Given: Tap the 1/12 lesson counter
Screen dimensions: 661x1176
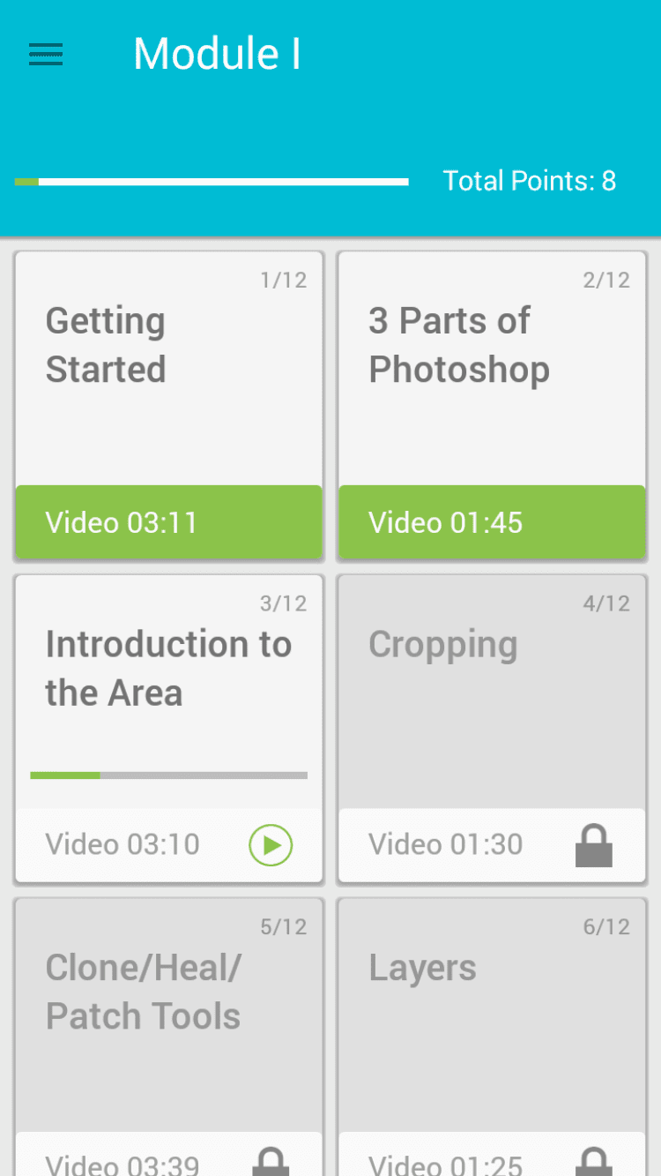Looking at the screenshot, I should pos(283,281).
